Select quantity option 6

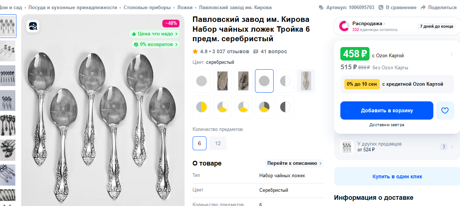tap(200, 143)
